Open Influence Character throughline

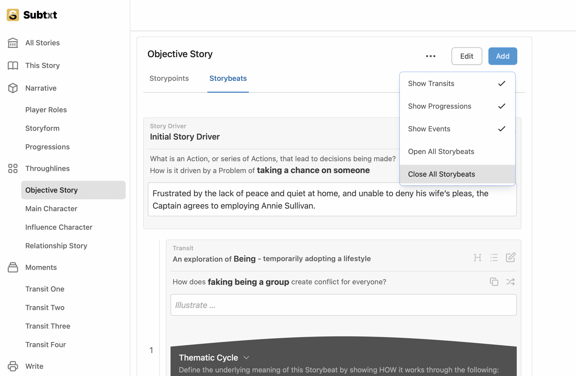59,227
